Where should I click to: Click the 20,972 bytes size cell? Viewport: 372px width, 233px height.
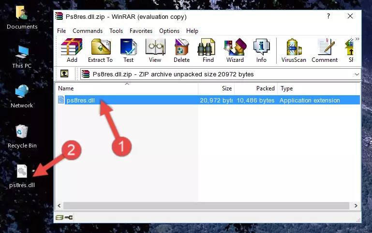[x=216, y=100]
